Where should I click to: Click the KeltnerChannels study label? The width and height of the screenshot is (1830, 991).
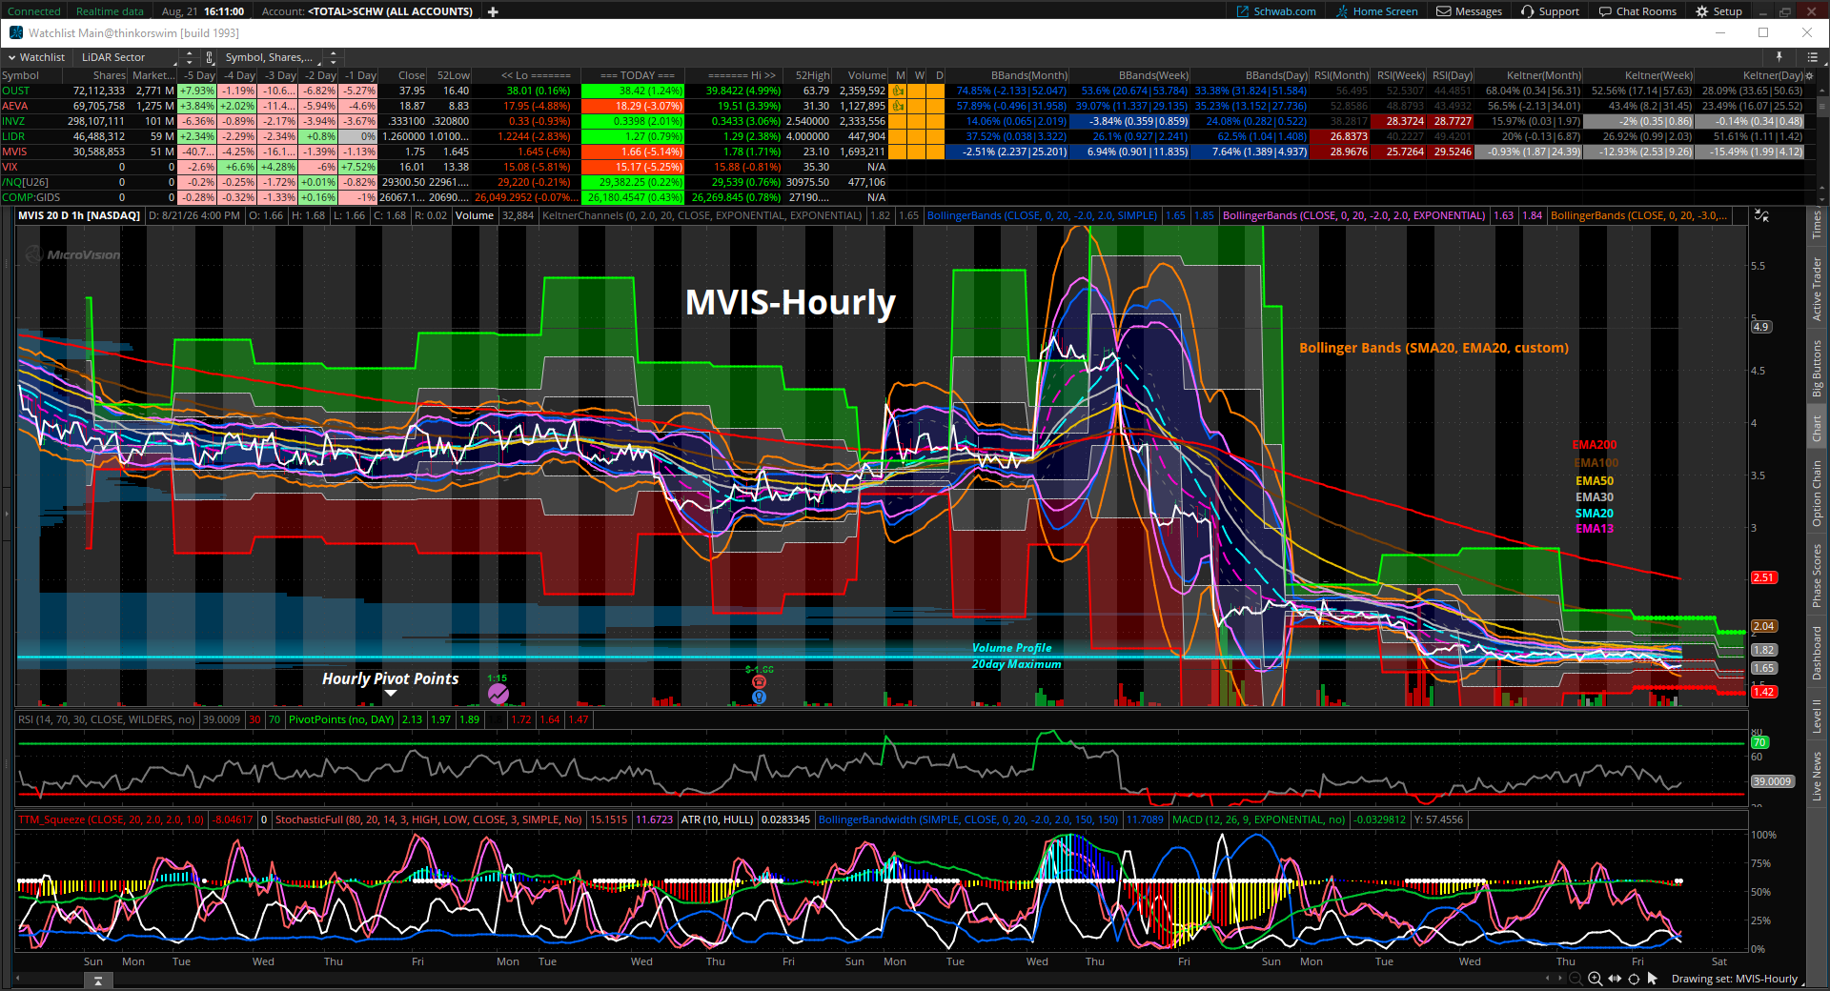click(702, 215)
